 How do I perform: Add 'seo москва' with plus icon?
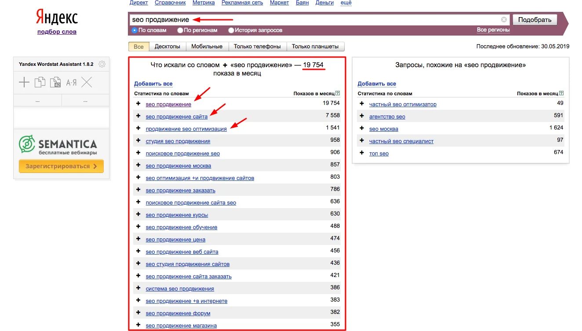pos(362,128)
